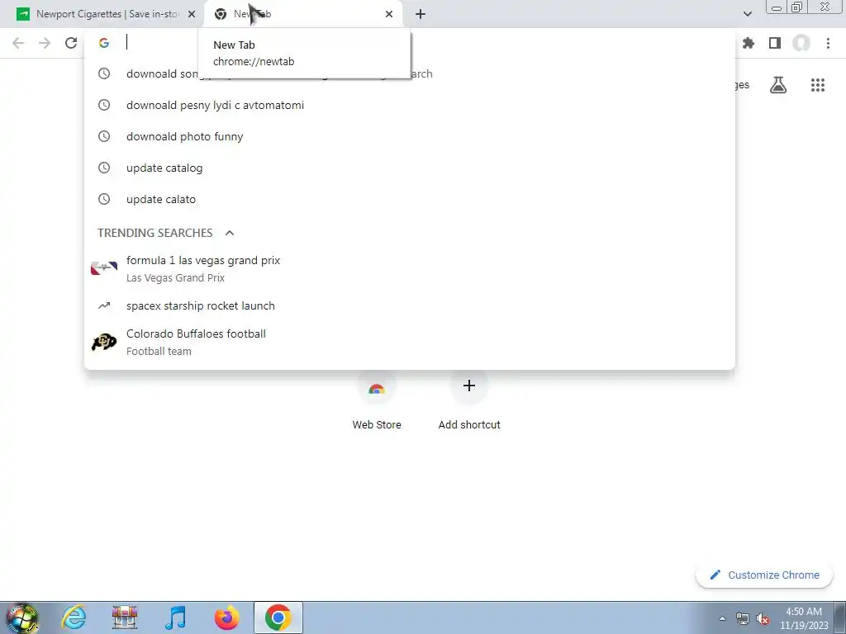Choose 'spacex starship rocket launch' trend
The height and width of the screenshot is (634, 846).
pos(410,305)
